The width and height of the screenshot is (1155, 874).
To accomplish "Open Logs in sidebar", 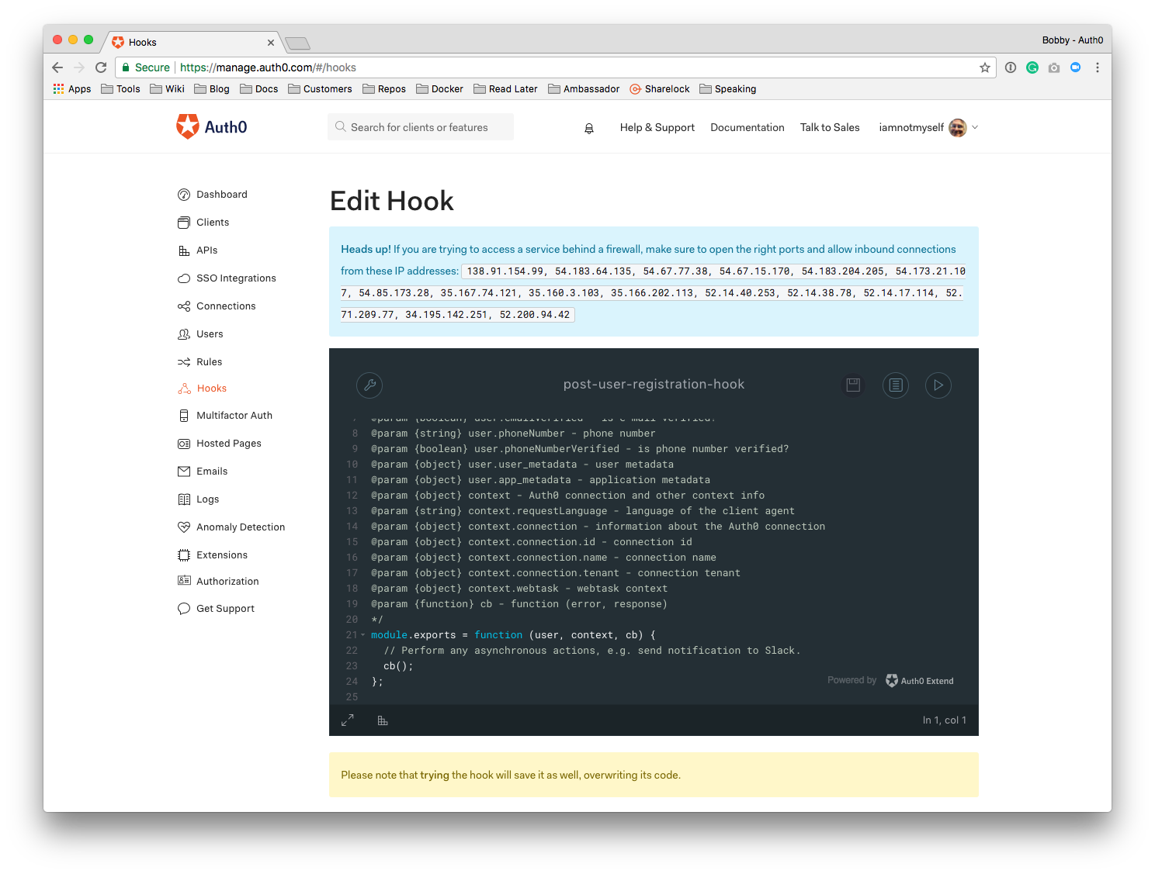I will tap(199, 499).
